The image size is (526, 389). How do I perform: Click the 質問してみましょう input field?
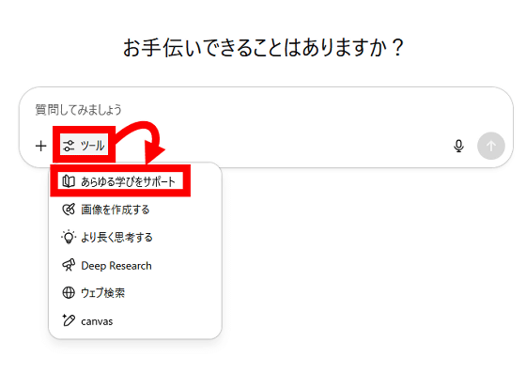coord(266,110)
